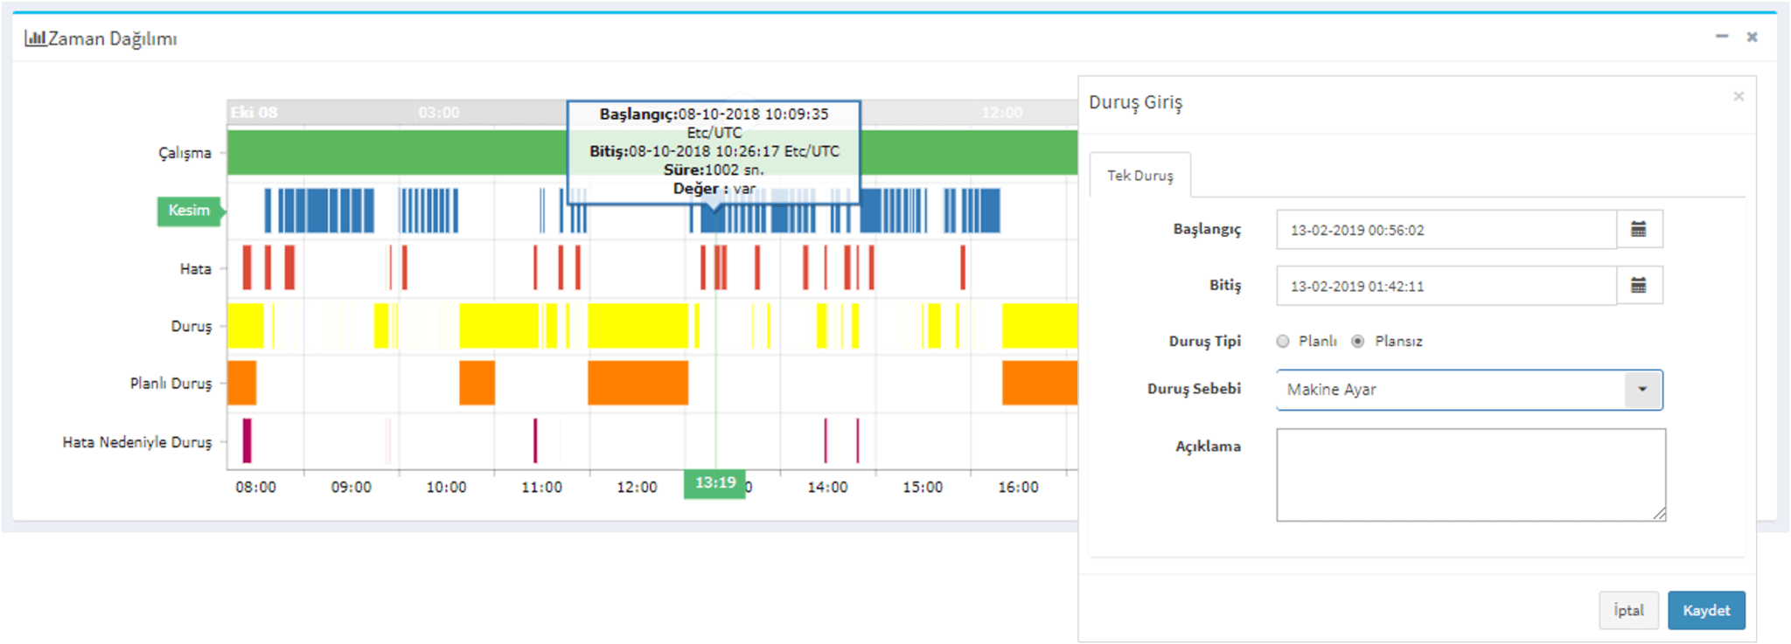
Task: Click the Çalışma row label
Action: [185, 153]
